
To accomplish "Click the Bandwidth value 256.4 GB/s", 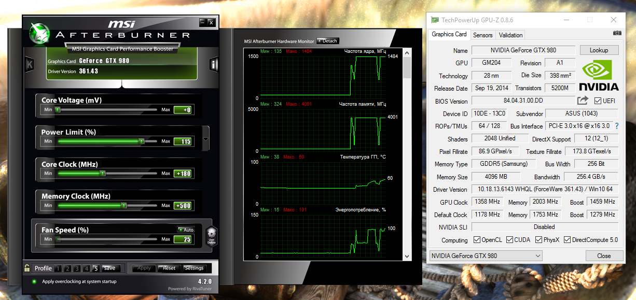I will (590, 177).
